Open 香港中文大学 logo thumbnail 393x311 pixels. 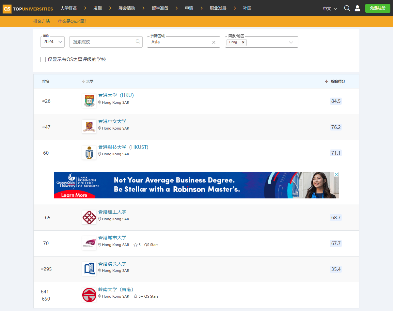pos(89,127)
